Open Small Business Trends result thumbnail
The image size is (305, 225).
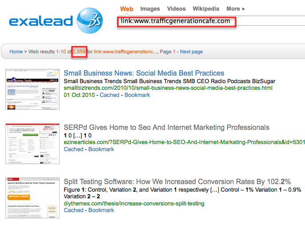tap(32, 89)
